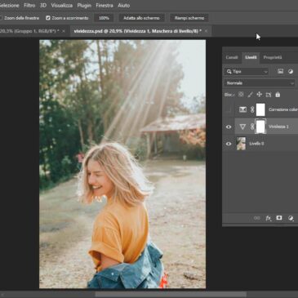
Task: Switch to the Livelli panel tab
Action: click(x=251, y=57)
